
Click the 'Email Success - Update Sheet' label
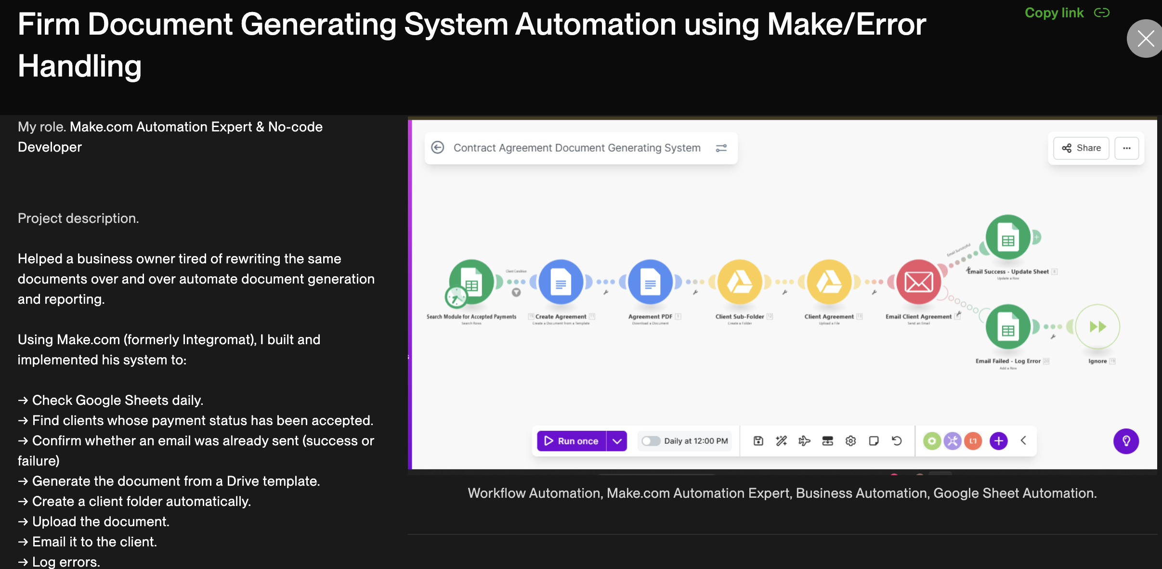[x=1008, y=272]
